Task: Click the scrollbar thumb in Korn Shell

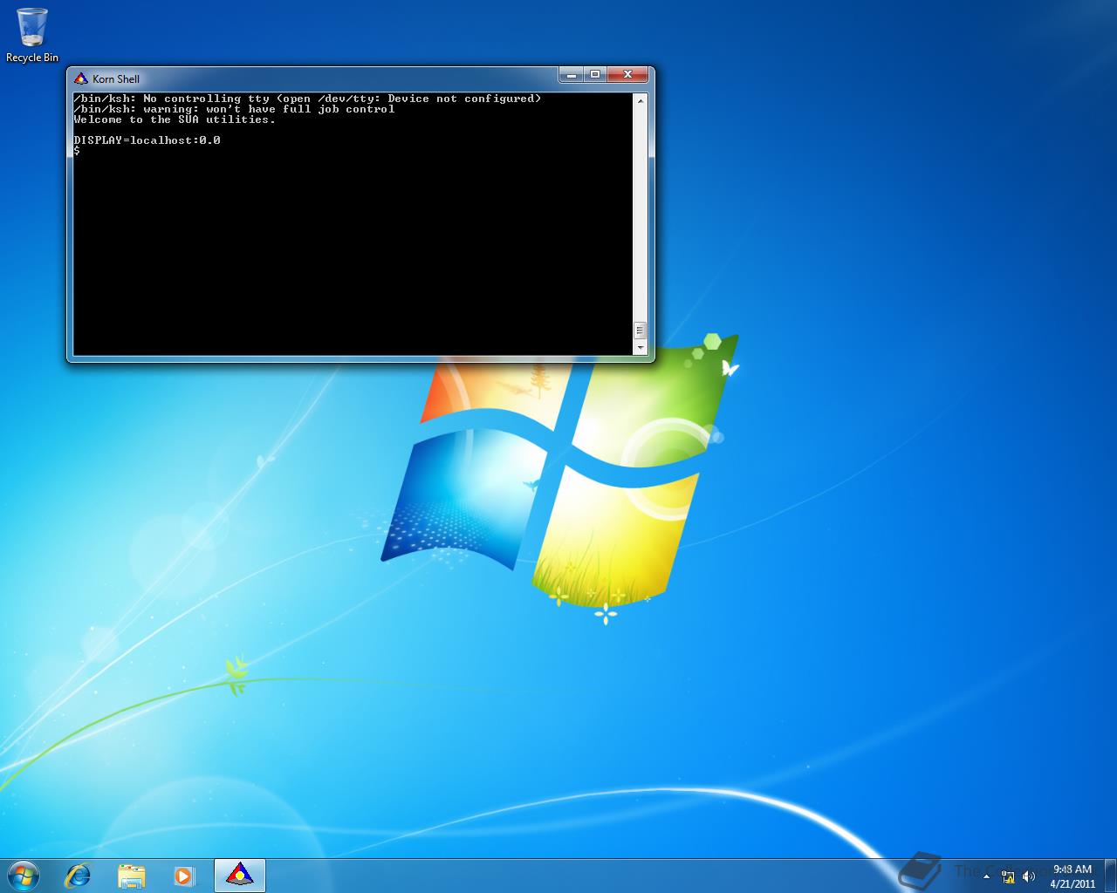Action: (641, 331)
